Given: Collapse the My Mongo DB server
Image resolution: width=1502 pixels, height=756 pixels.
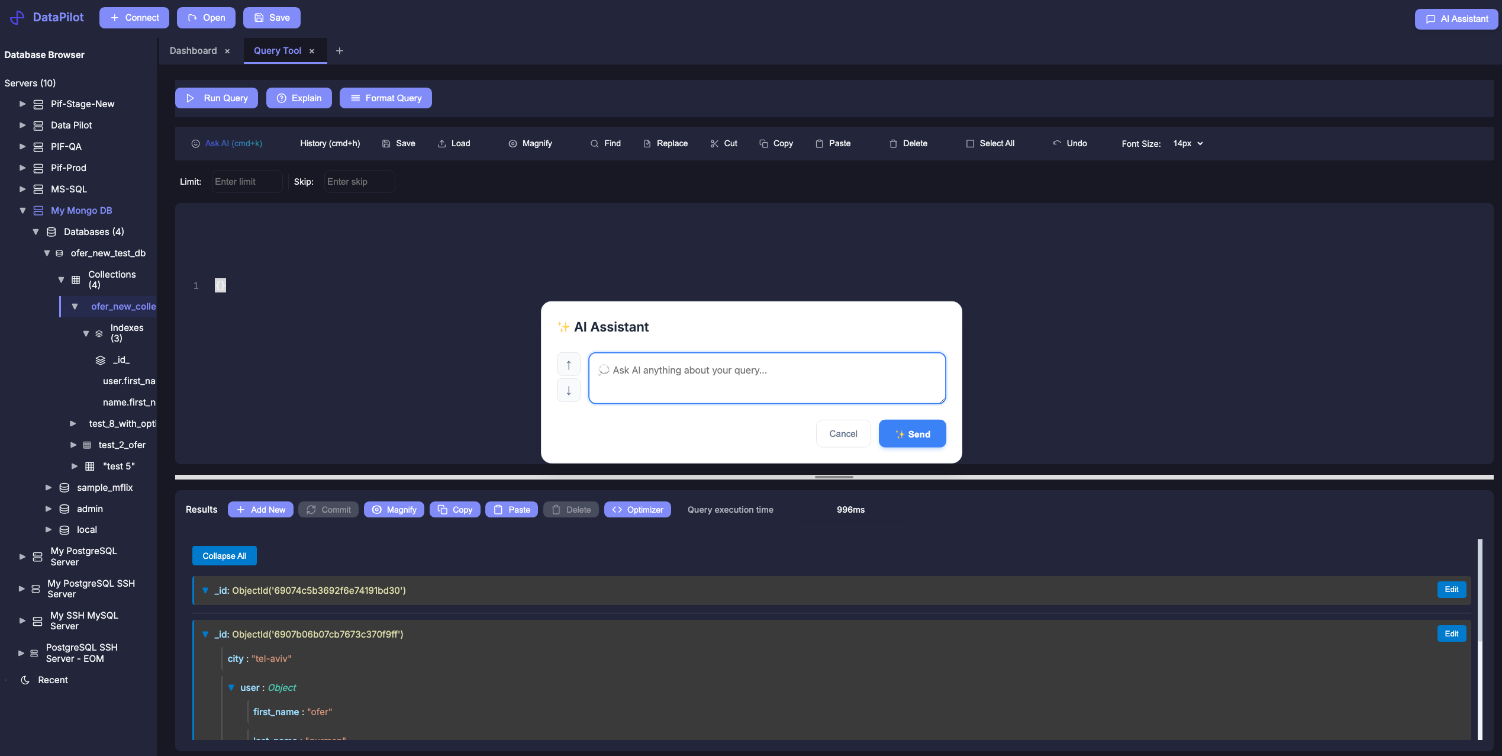Looking at the screenshot, I should (x=22, y=211).
